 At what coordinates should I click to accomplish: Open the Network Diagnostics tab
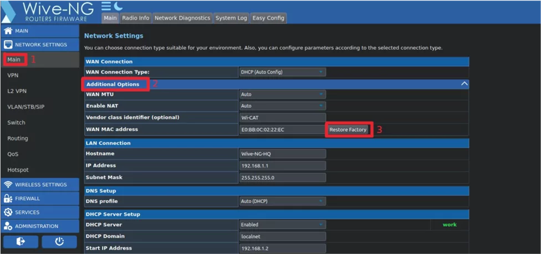[182, 18]
